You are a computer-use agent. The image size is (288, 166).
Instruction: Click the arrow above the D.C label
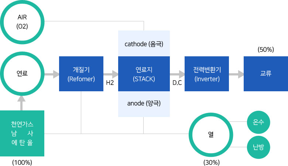pyautogui.click(x=177, y=74)
